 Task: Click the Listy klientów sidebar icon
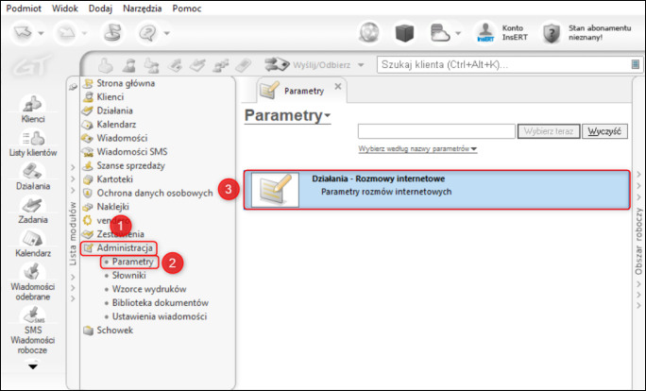pyautogui.click(x=33, y=143)
